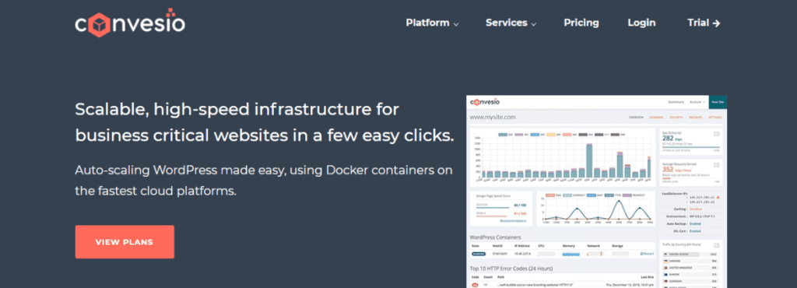This screenshot has width=797, height=288.
Task: Click the View Plans button
Action: [x=125, y=242]
